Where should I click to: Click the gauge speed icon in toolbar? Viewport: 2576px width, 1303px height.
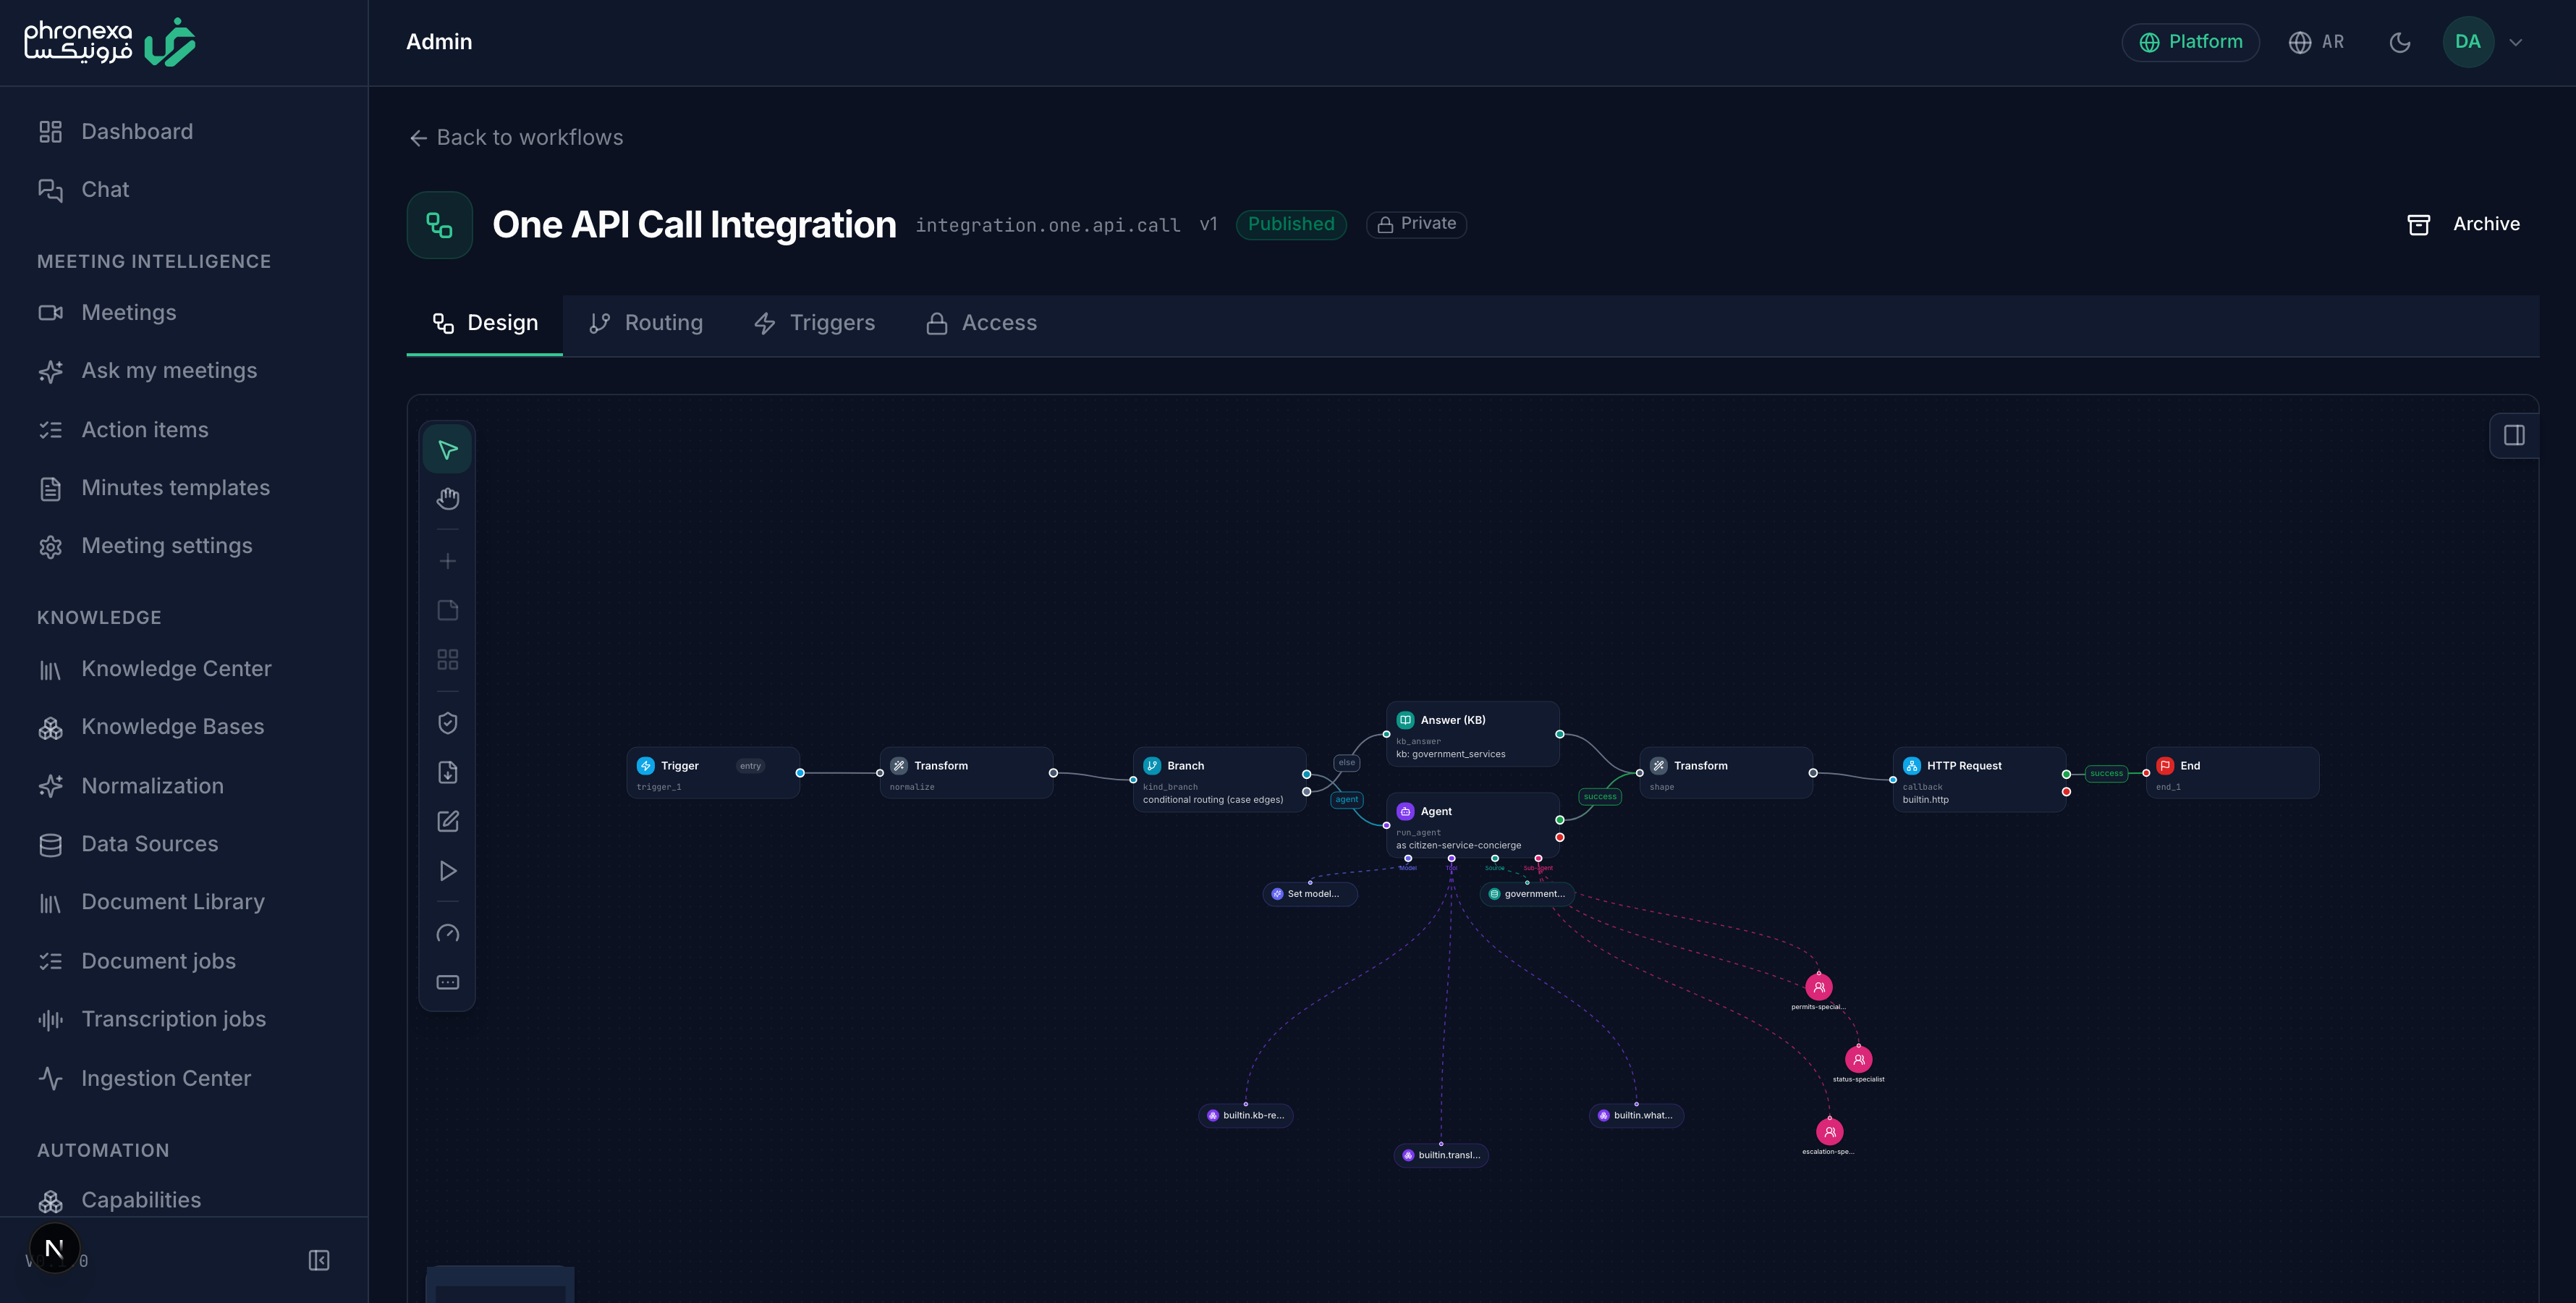click(x=447, y=934)
